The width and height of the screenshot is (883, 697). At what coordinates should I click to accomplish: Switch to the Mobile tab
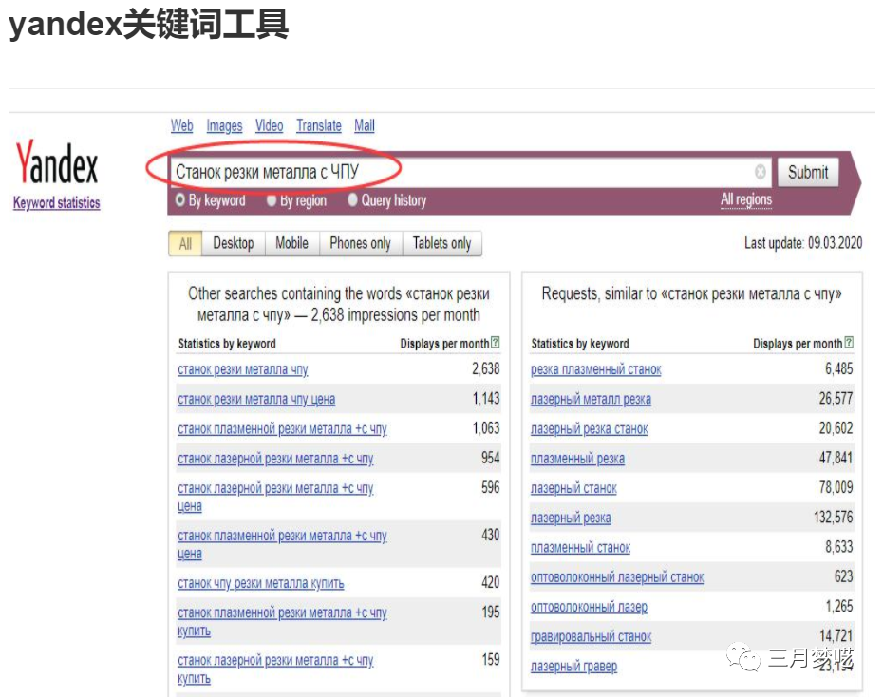coord(291,243)
